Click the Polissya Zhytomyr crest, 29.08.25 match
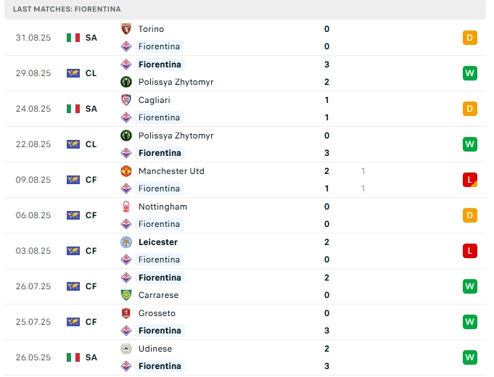 (x=125, y=82)
